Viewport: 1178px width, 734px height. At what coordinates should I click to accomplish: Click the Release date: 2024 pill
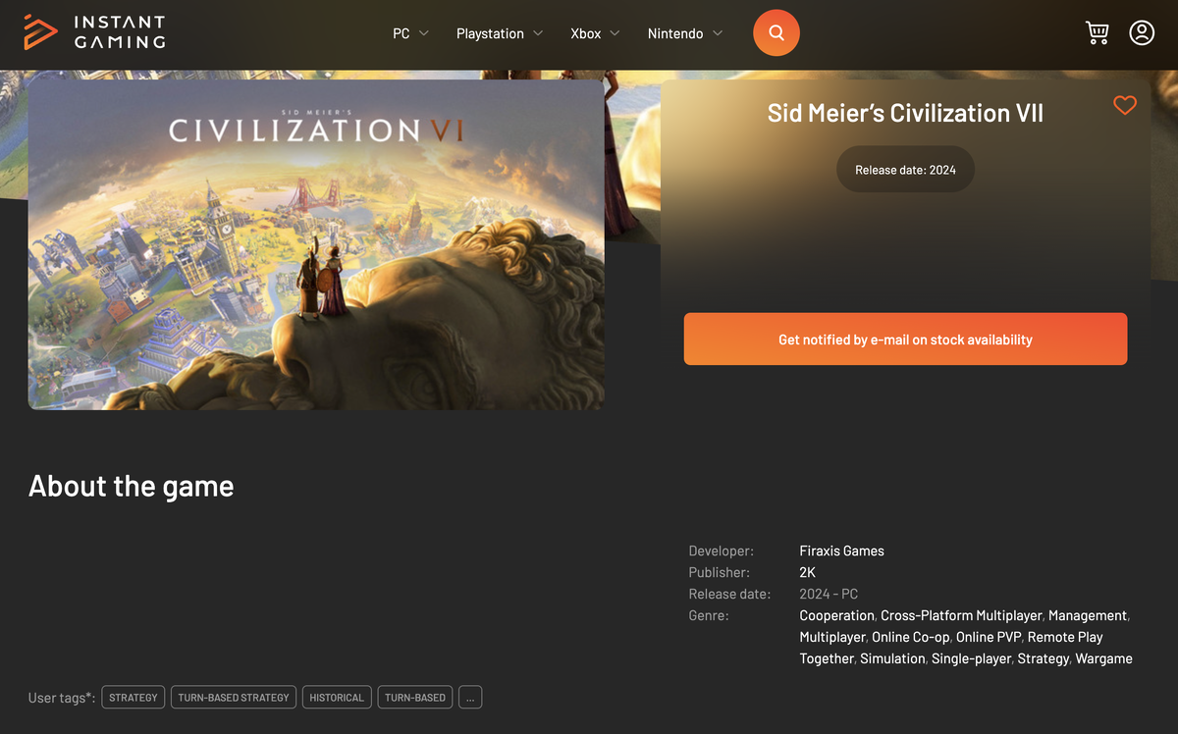(905, 170)
